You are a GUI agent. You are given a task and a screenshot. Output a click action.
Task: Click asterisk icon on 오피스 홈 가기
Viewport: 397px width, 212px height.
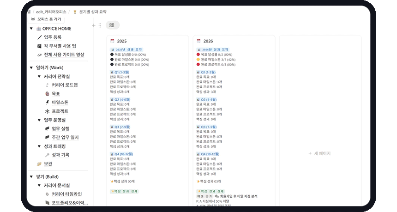[x=33, y=19]
